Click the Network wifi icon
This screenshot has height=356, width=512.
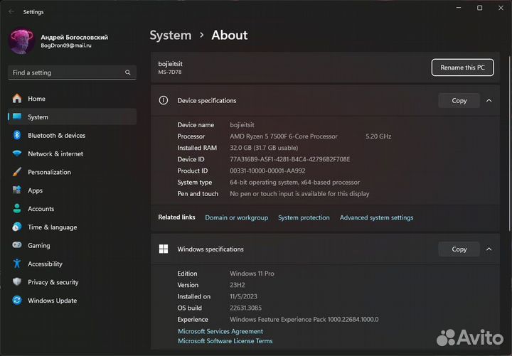pos(17,153)
